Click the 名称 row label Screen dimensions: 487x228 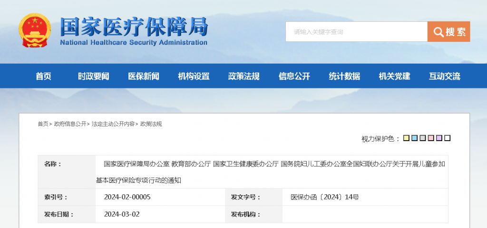pyautogui.click(x=53, y=164)
